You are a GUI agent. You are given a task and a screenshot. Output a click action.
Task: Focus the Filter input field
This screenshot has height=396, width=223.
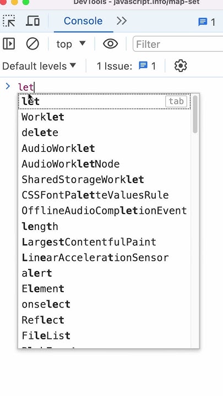tap(178, 44)
